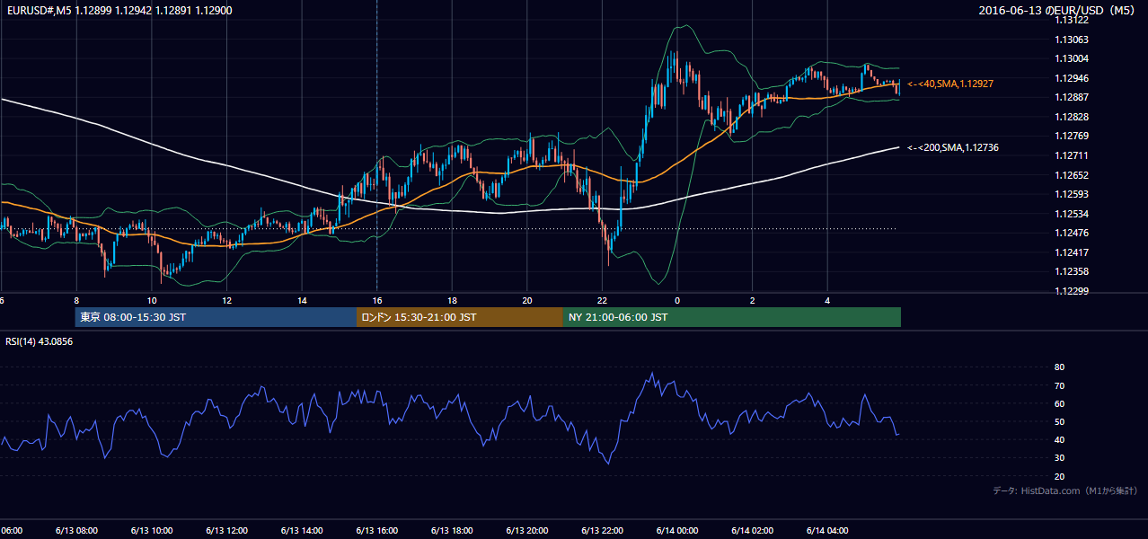Click bottom time label 6/13 18:00

(452, 530)
